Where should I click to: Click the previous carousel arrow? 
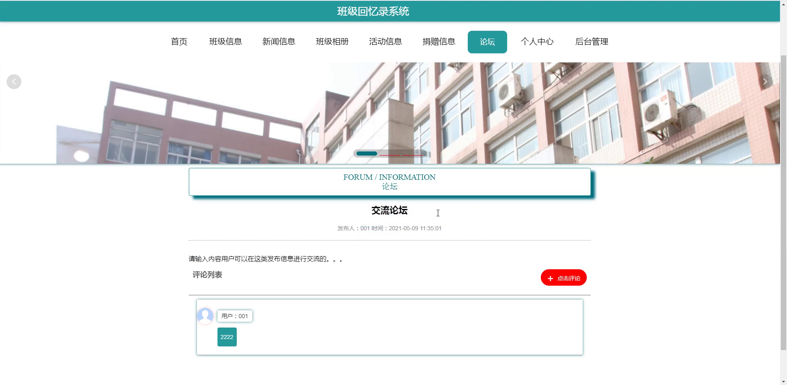[x=14, y=81]
